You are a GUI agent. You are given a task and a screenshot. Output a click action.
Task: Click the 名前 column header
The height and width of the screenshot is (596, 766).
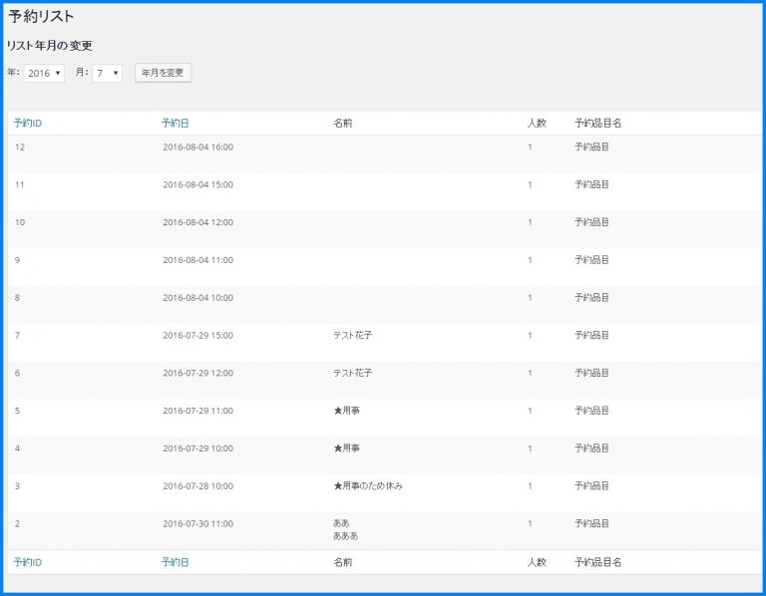click(342, 124)
